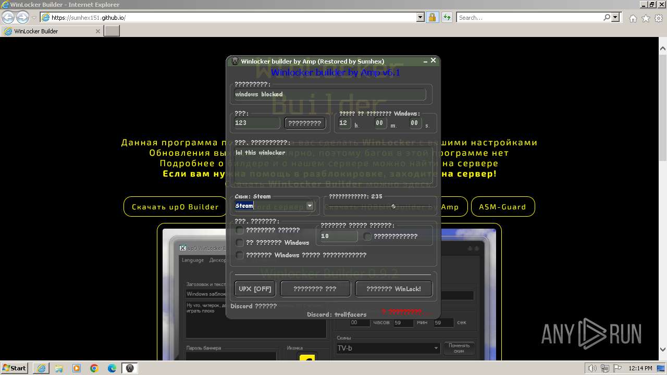This screenshot has height=375, width=667.
Task: Click the hours field showing 12
Action: point(344,123)
